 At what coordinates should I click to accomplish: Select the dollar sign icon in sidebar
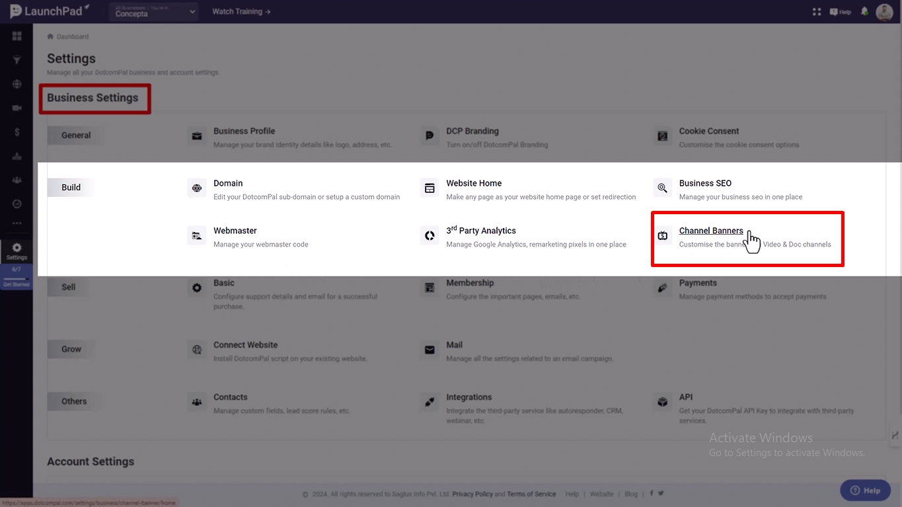17,132
